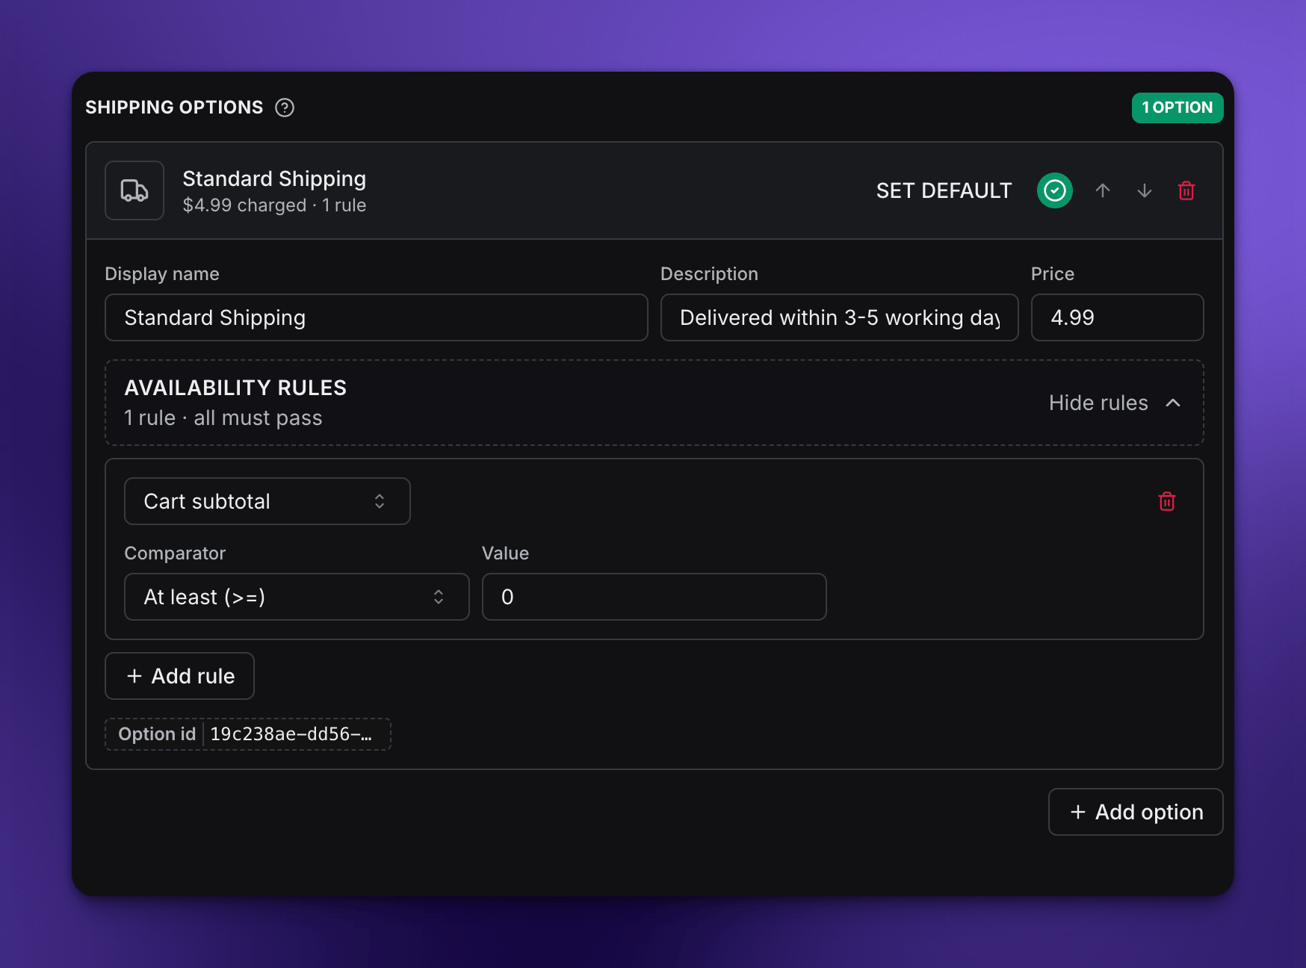Image resolution: width=1306 pixels, height=968 pixels.
Task: Click the Hide rules link
Action: [1098, 403]
